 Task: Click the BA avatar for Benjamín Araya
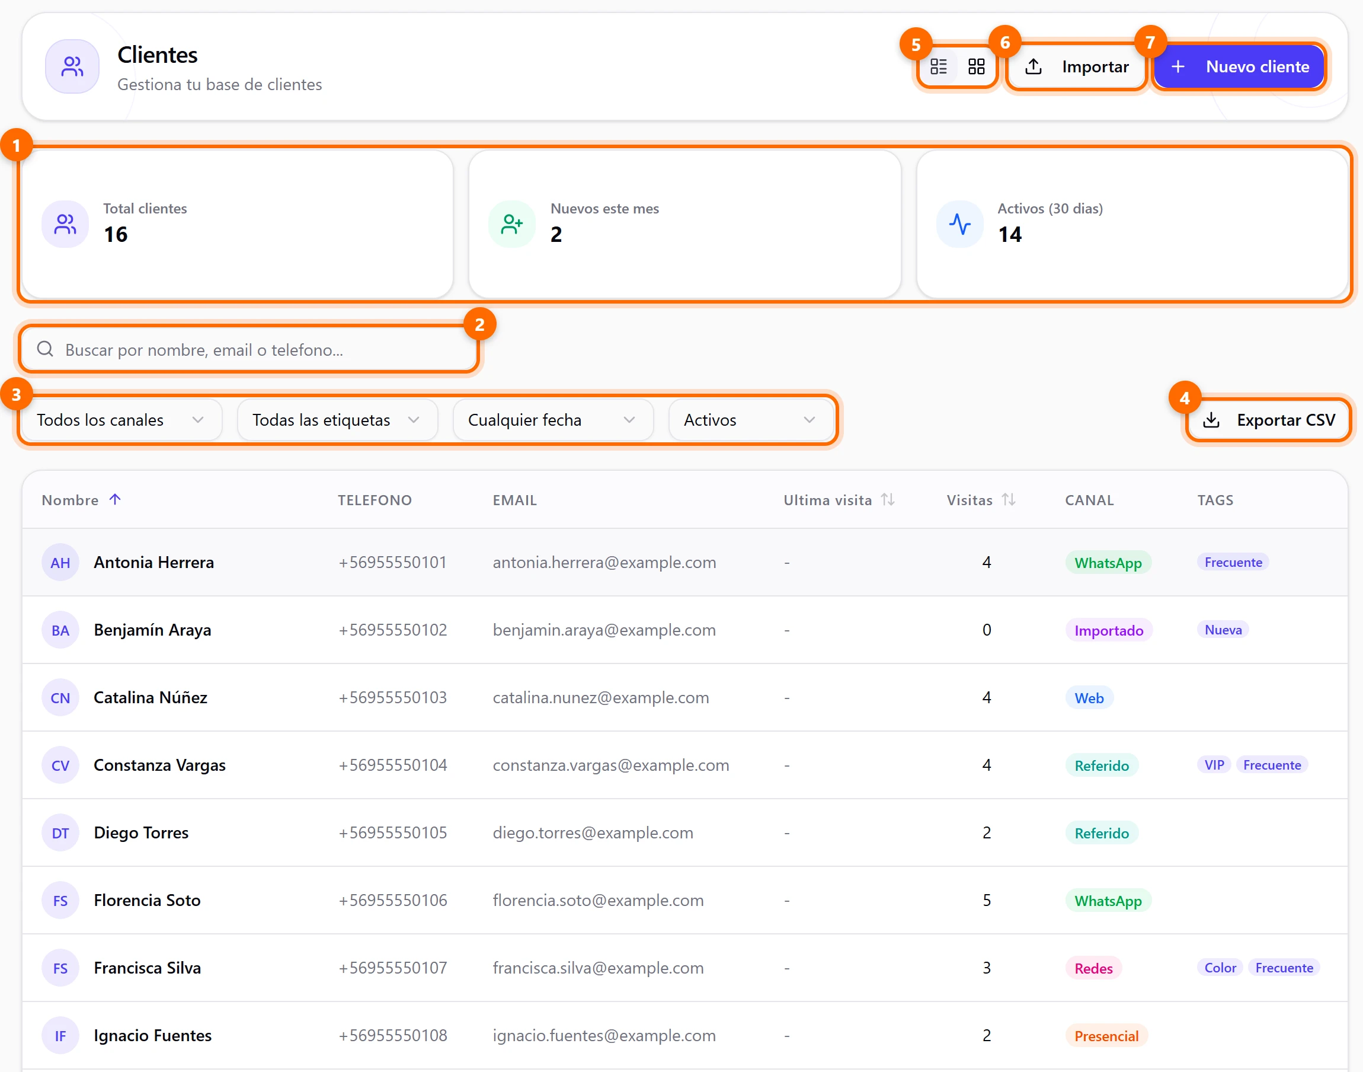point(60,630)
